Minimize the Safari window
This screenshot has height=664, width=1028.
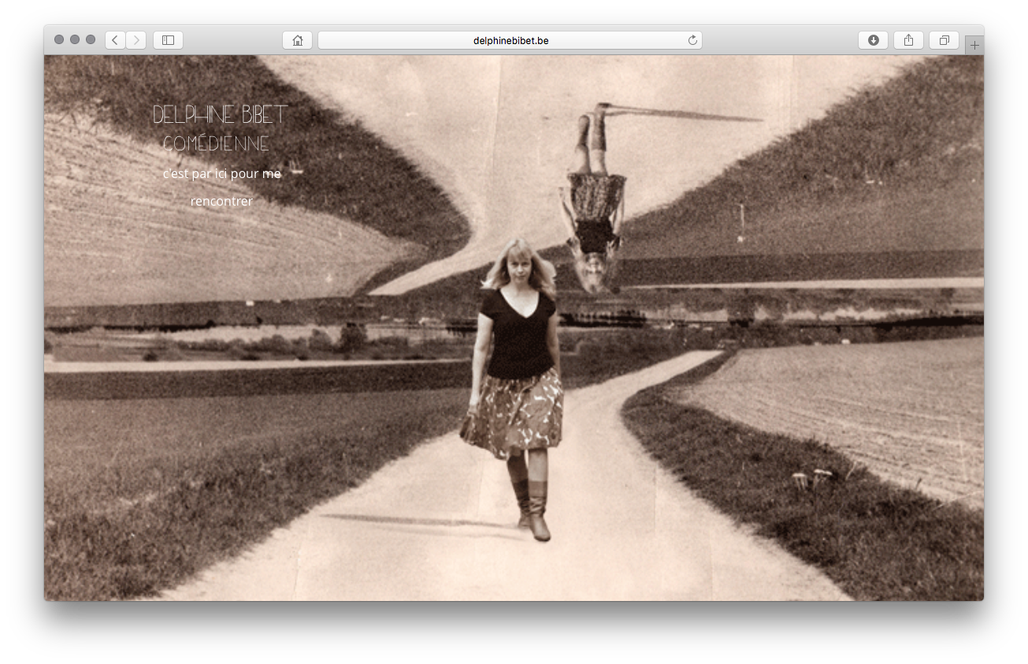[x=75, y=39]
